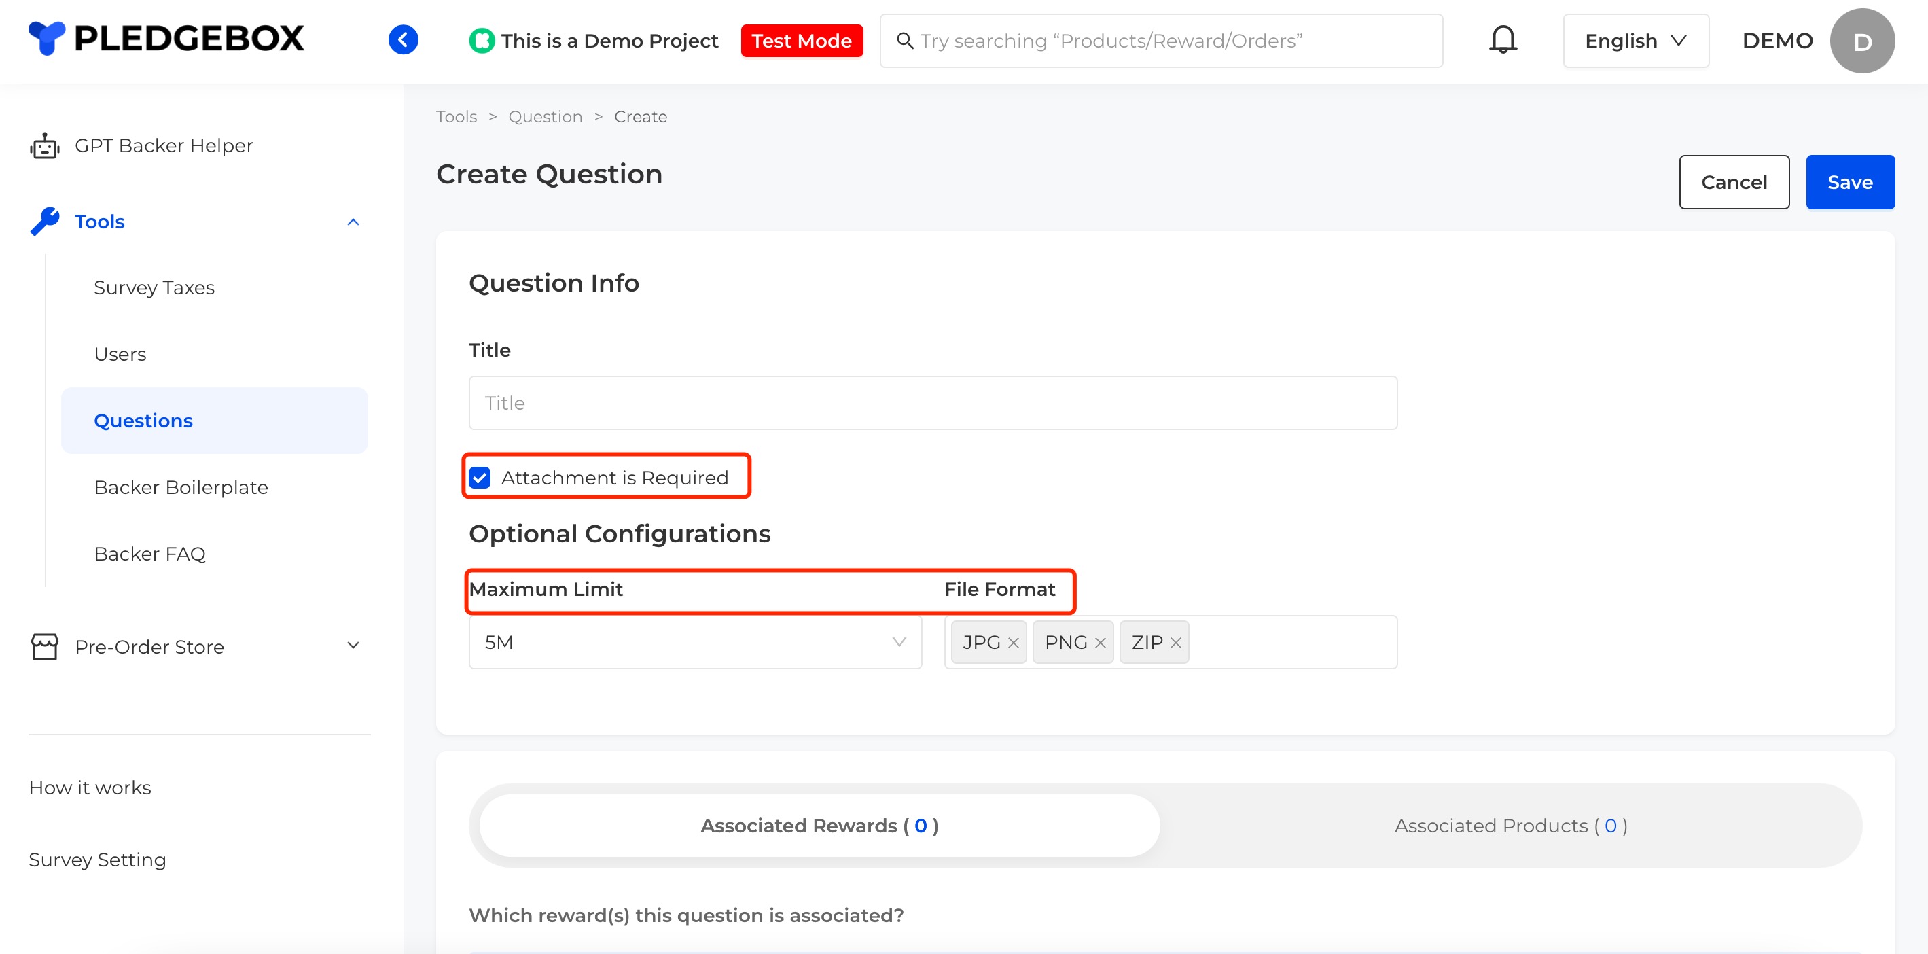
Task: Open Backer FAQ
Action: click(149, 554)
